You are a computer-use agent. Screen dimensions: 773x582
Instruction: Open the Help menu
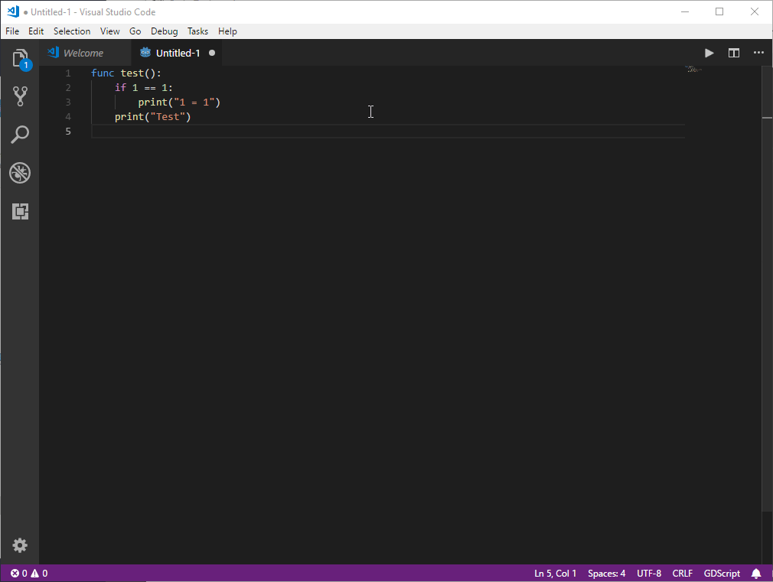click(x=227, y=31)
